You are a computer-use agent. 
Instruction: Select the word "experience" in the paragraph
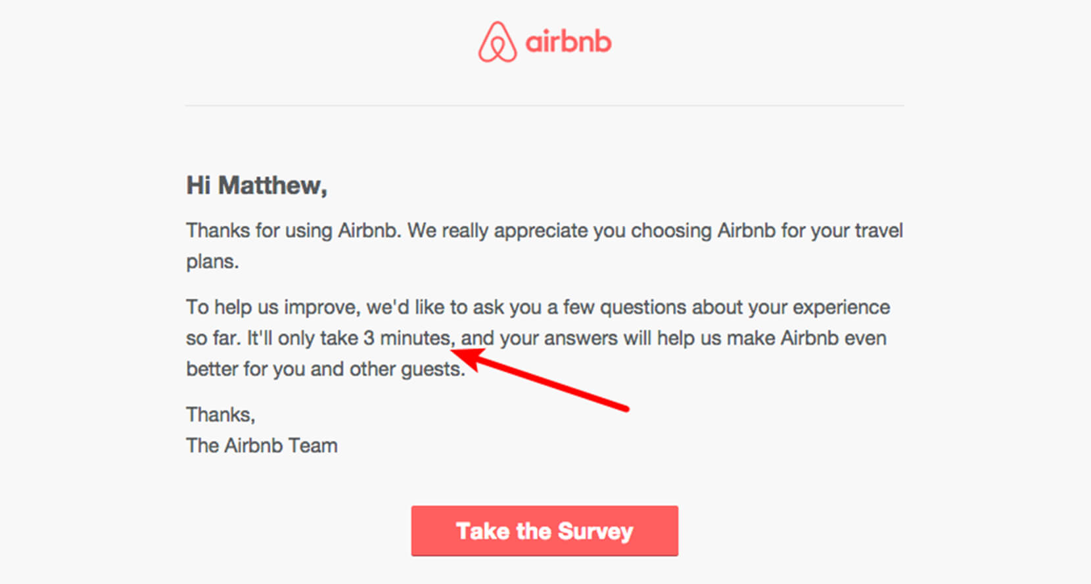[x=841, y=307]
